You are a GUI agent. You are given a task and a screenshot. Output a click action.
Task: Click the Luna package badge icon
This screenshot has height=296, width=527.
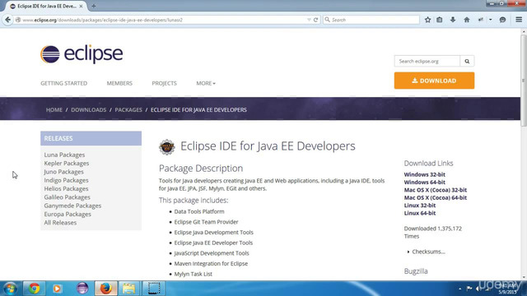click(x=166, y=146)
